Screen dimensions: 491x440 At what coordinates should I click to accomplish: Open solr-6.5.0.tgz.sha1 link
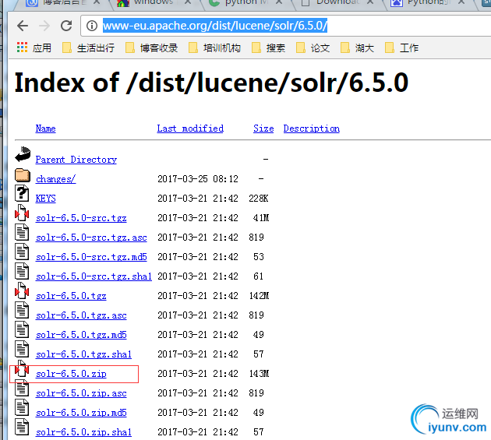pyautogui.click(x=83, y=354)
